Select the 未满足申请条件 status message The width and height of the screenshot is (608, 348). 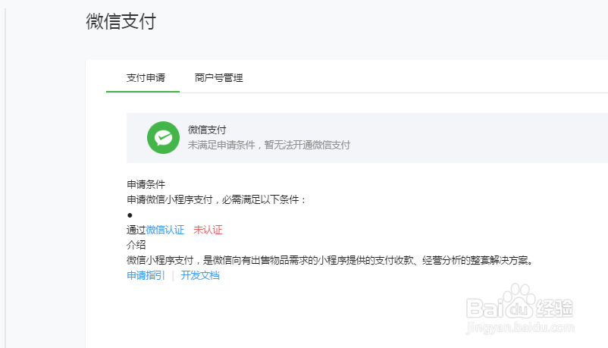coord(269,145)
